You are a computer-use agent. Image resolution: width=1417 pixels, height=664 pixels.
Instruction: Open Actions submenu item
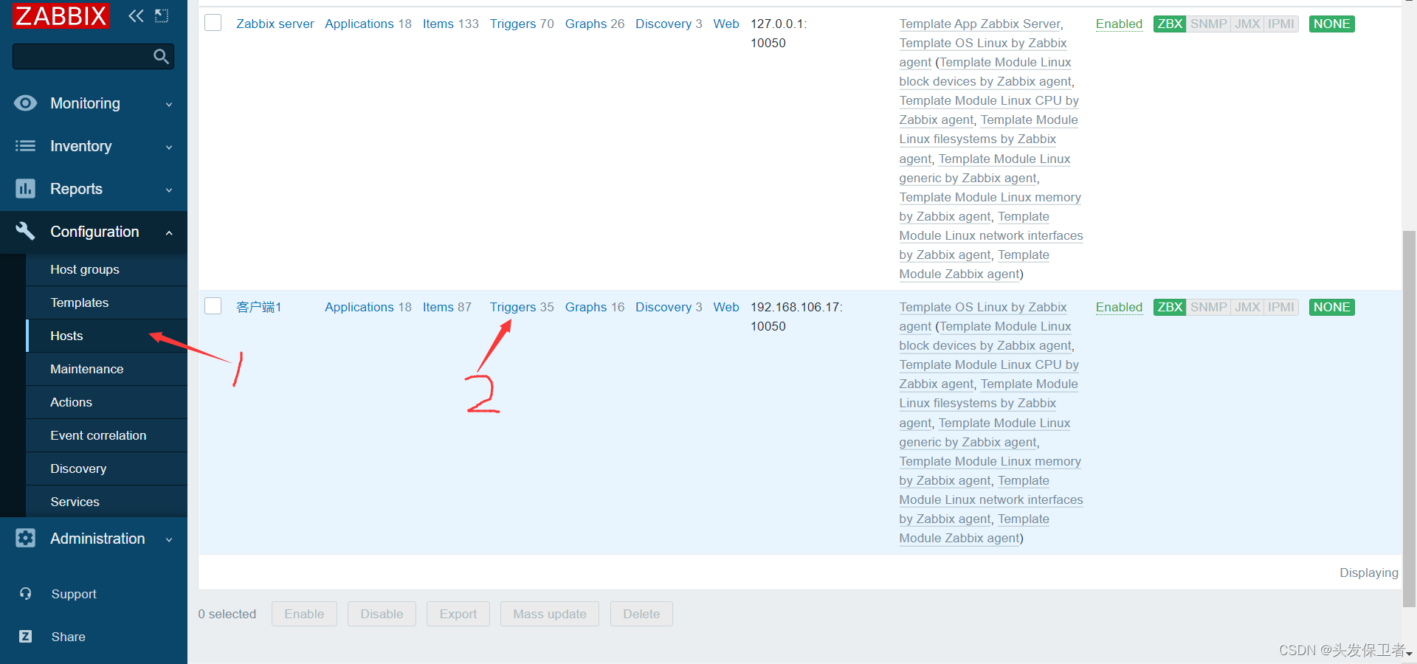(107, 402)
